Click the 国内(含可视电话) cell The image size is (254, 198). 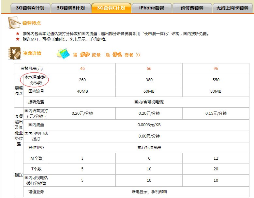coord(149,102)
